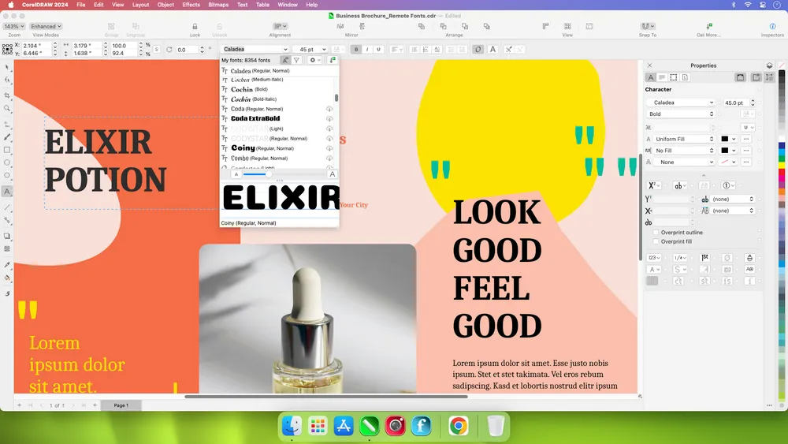Open the 143% zoom level dropdown

[x=14, y=26]
